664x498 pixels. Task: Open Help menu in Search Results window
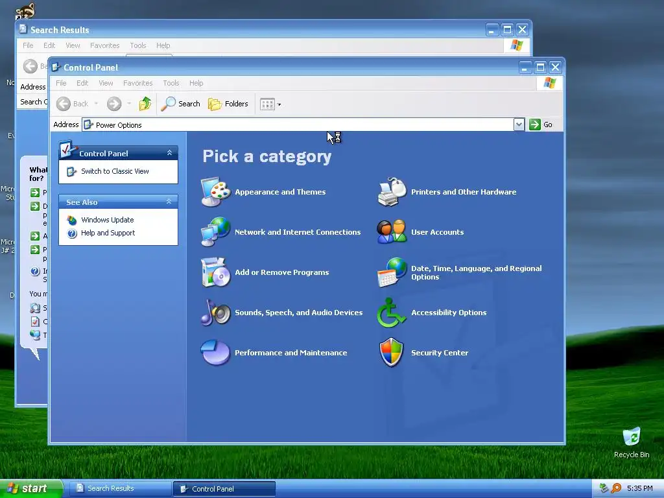(x=163, y=45)
